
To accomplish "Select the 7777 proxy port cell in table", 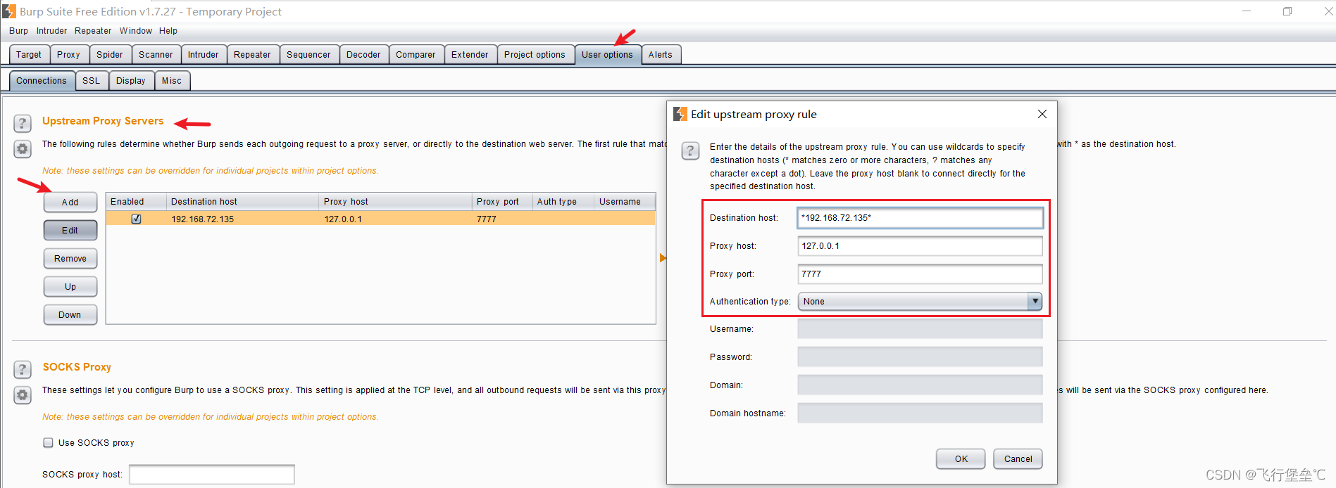I will [501, 219].
